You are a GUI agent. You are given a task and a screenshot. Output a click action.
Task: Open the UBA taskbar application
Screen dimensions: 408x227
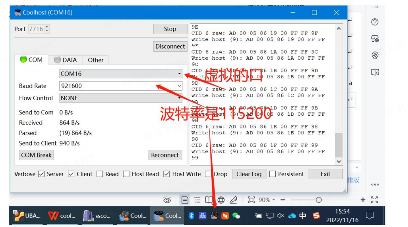(x=27, y=216)
